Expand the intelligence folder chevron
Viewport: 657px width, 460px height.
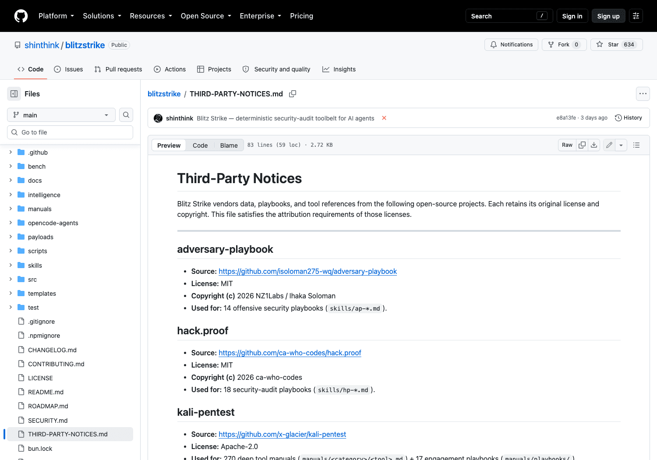(x=11, y=195)
